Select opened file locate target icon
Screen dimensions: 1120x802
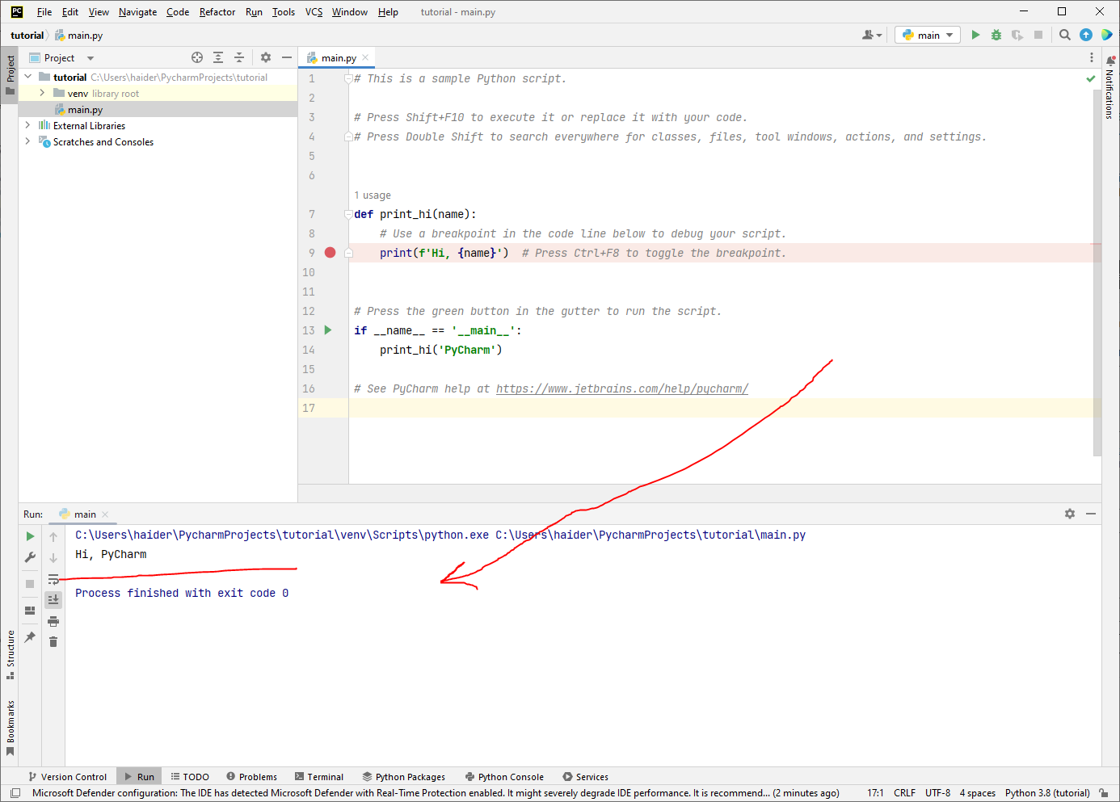point(197,57)
